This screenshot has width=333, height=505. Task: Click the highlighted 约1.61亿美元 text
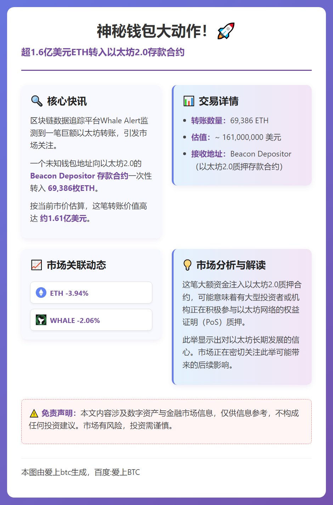63,219
